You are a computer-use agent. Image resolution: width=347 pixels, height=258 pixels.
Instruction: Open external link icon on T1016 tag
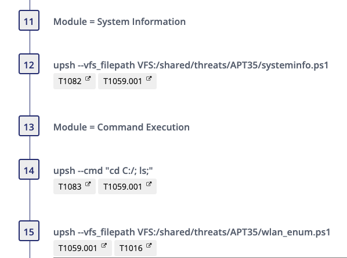click(149, 245)
